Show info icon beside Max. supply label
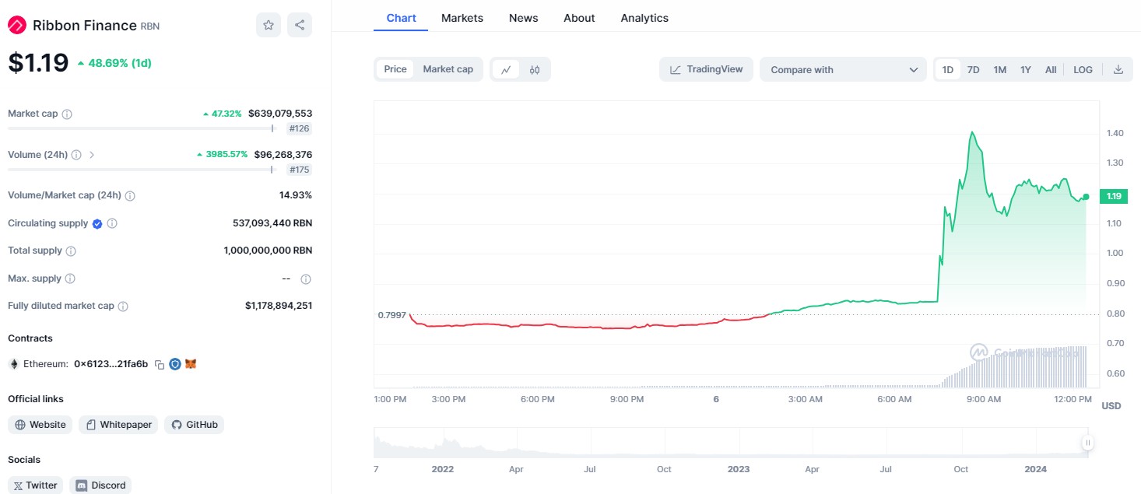The width and height of the screenshot is (1141, 494). (x=70, y=279)
